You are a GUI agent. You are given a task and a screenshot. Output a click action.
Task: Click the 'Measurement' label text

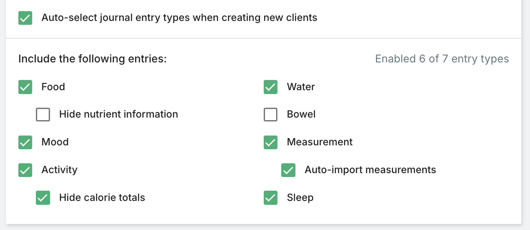click(320, 142)
